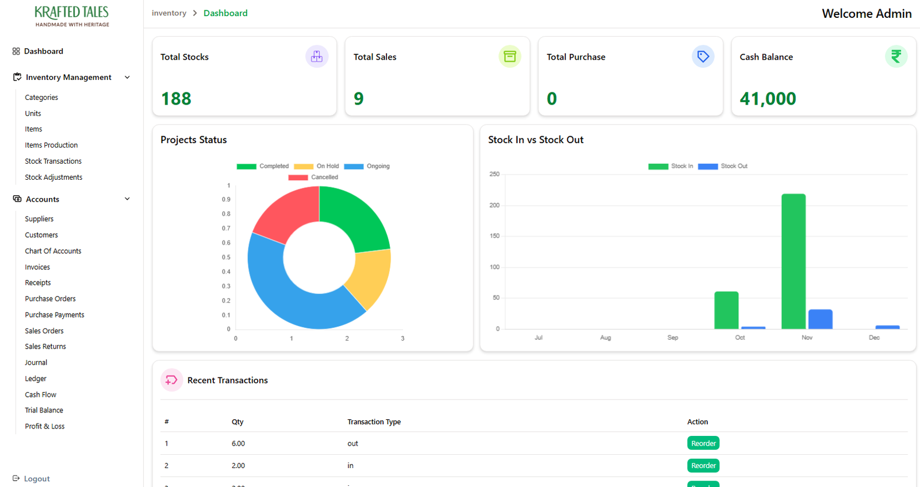920x487 pixels.
Task: Toggle Completed legend in Projects Status chart
Action: [x=263, y=167]
